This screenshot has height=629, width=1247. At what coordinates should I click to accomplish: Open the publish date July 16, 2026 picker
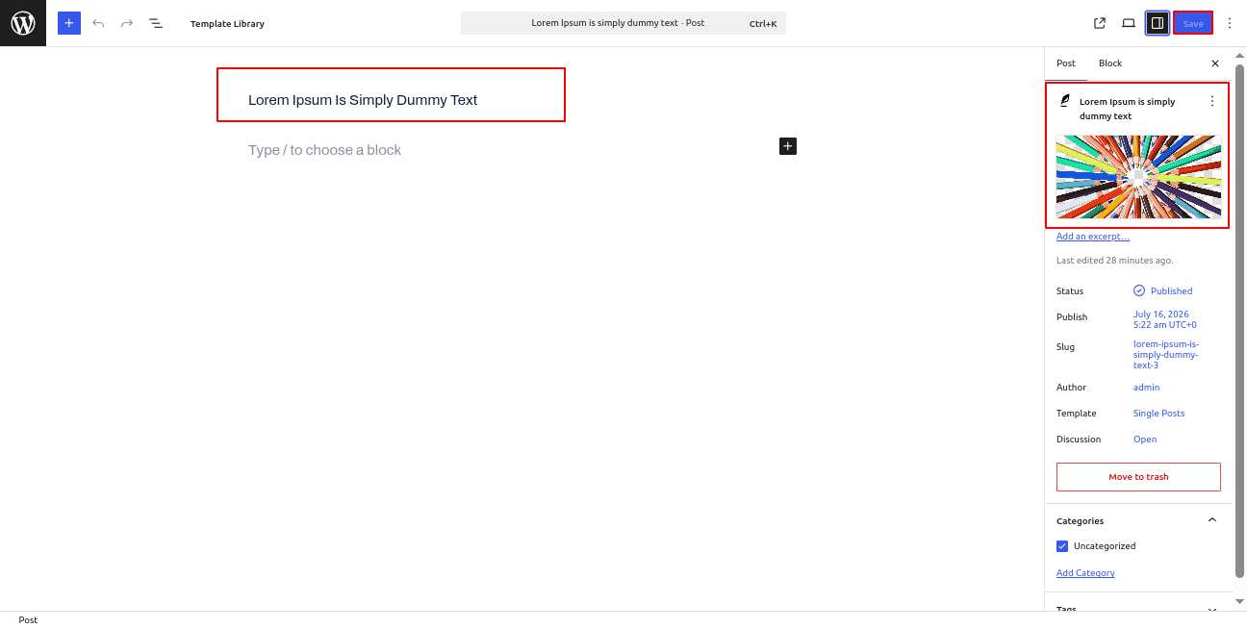[1165, 319]
